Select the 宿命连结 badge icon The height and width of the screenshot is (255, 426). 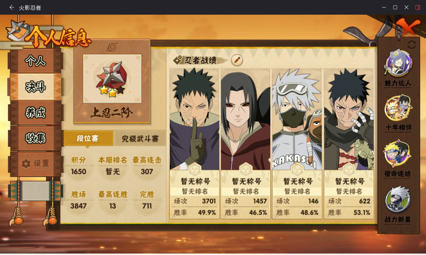(x=398, y=154)
